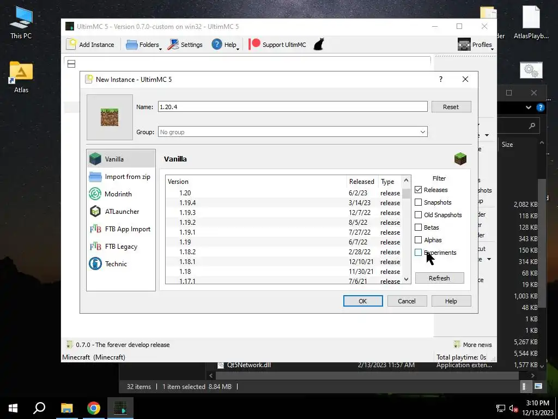558x419 pixels.
Task: Click the Cancel button
Action: [x=407, y=301]
